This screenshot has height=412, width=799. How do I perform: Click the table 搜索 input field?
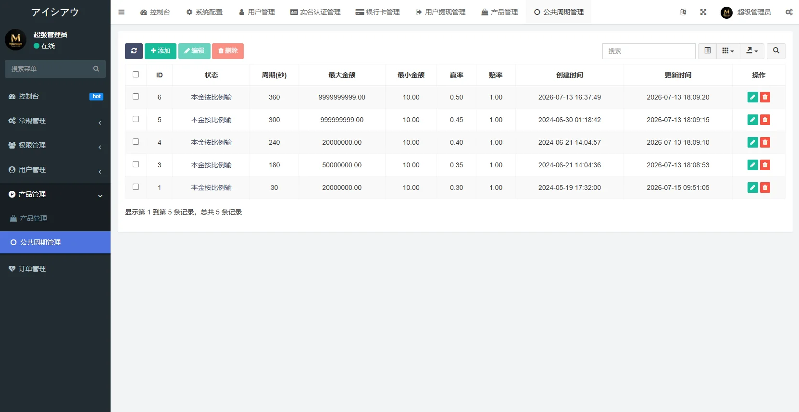[x=649, y=51]
